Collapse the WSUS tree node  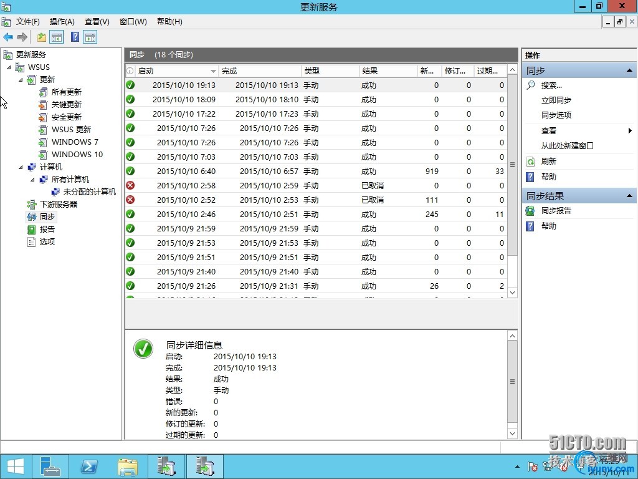9,67
